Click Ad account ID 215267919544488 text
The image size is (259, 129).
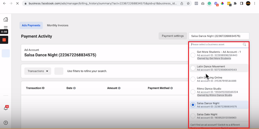coord(216,81)
